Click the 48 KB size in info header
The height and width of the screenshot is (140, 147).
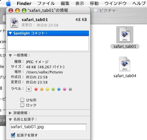81,20
